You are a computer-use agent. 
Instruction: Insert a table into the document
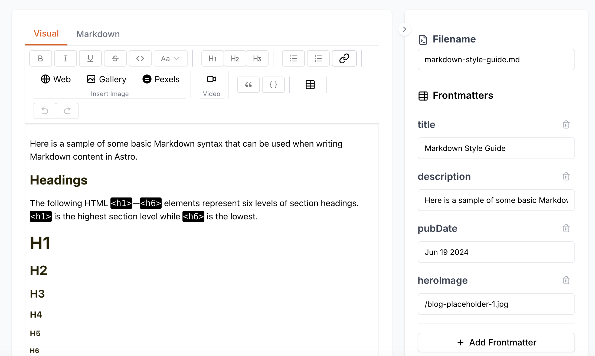(310, 85)
